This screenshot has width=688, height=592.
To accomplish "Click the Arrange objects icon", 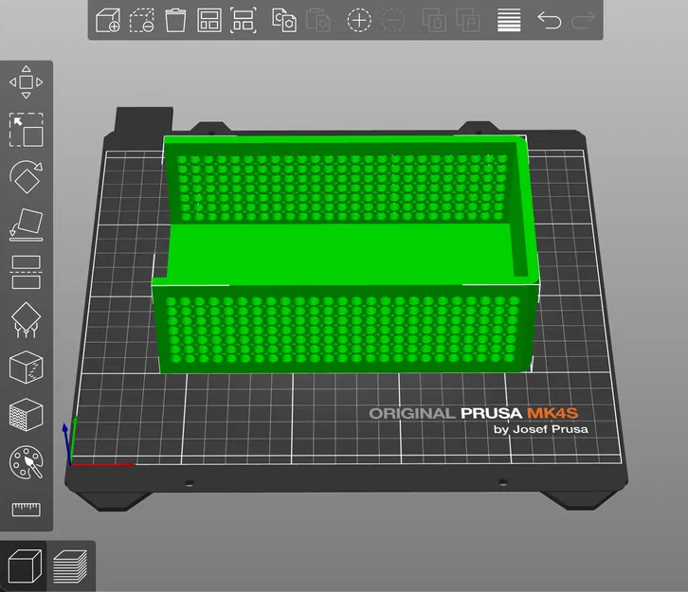I will click(209, 20).
